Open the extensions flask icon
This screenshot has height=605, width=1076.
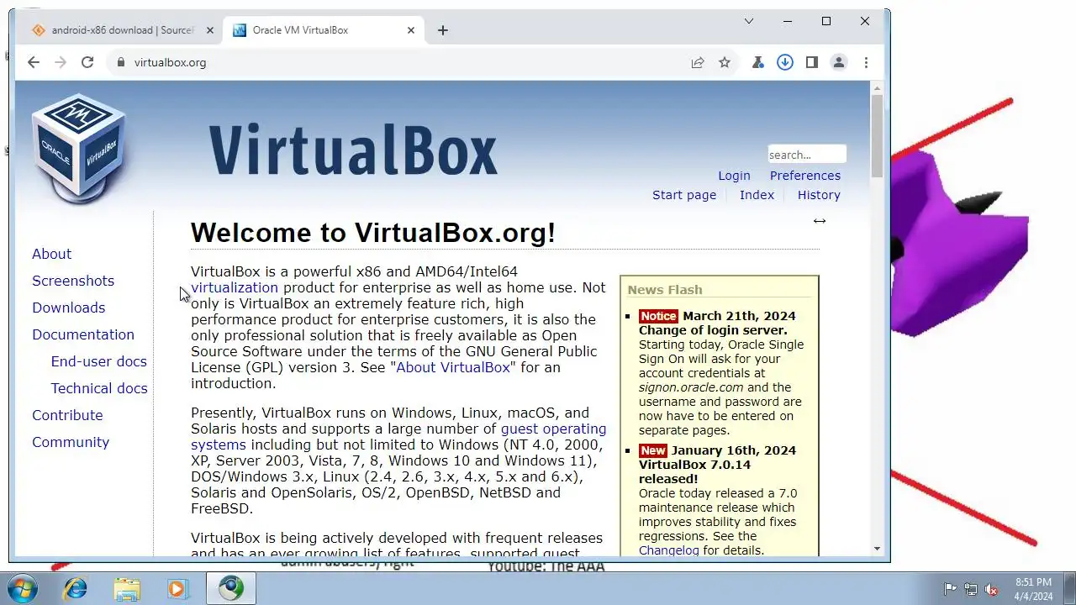tap(758, 62)
